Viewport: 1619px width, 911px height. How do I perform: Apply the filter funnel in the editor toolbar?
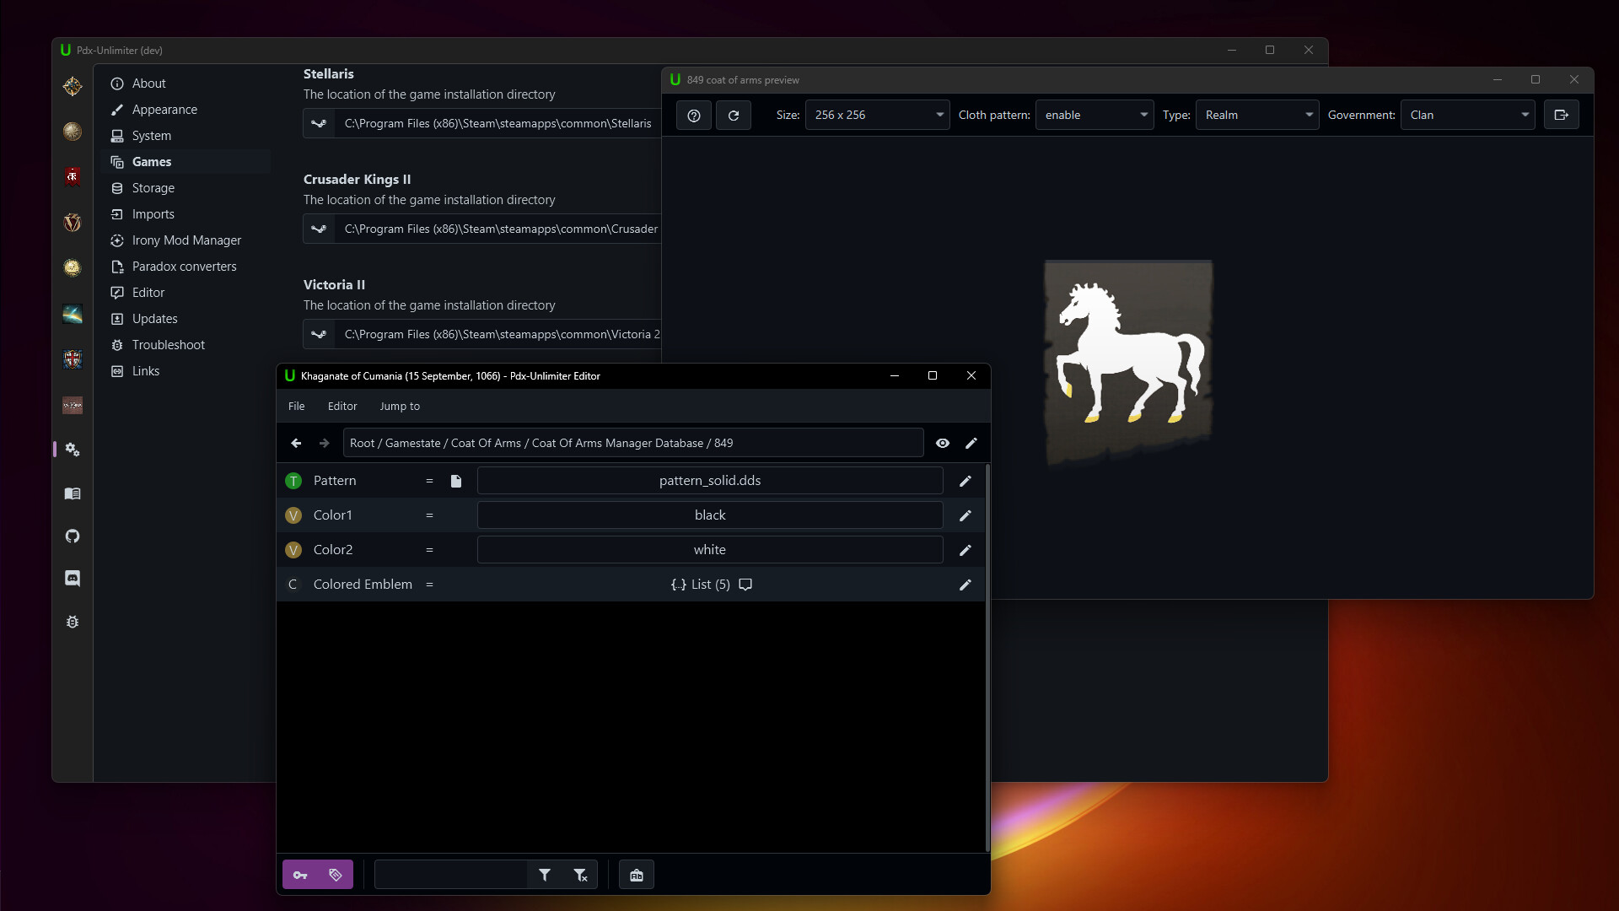coord(546,874)
